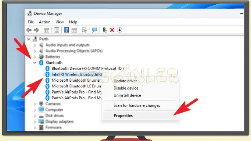The width and height of the screenshot is (251, 141).
Task: Click the Computer category icon
Action: [41, 110]
